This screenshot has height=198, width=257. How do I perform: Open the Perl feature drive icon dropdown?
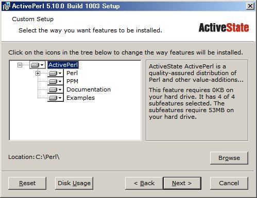tap(56, 73)
